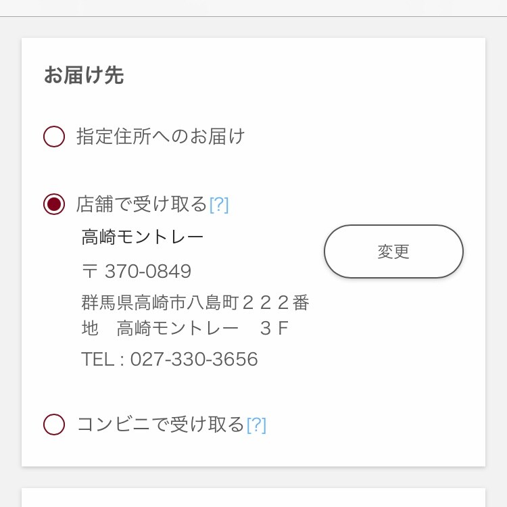Click the お届け先 section heading

tap(84, 75)
